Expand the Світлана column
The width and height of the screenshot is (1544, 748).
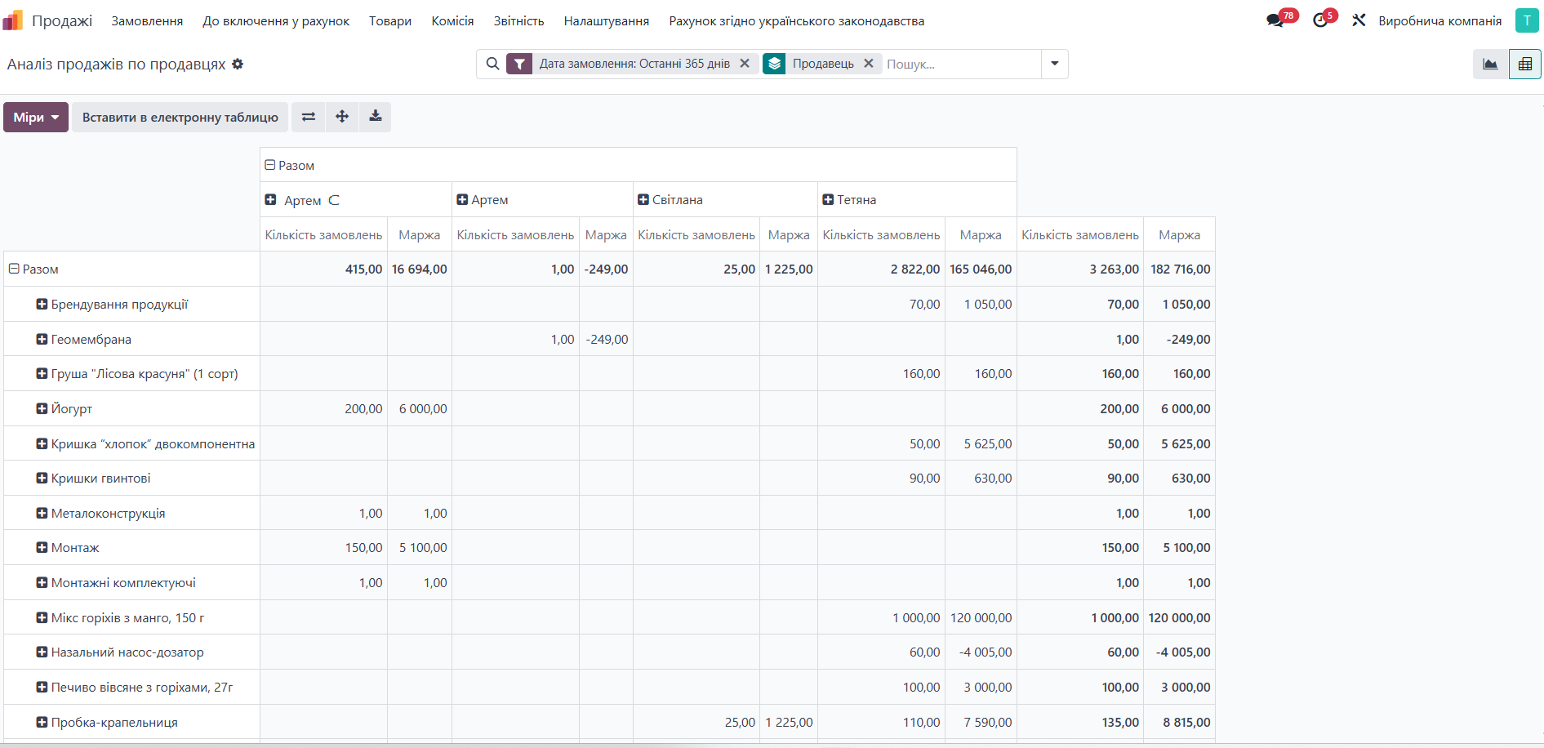click(643, 200)
